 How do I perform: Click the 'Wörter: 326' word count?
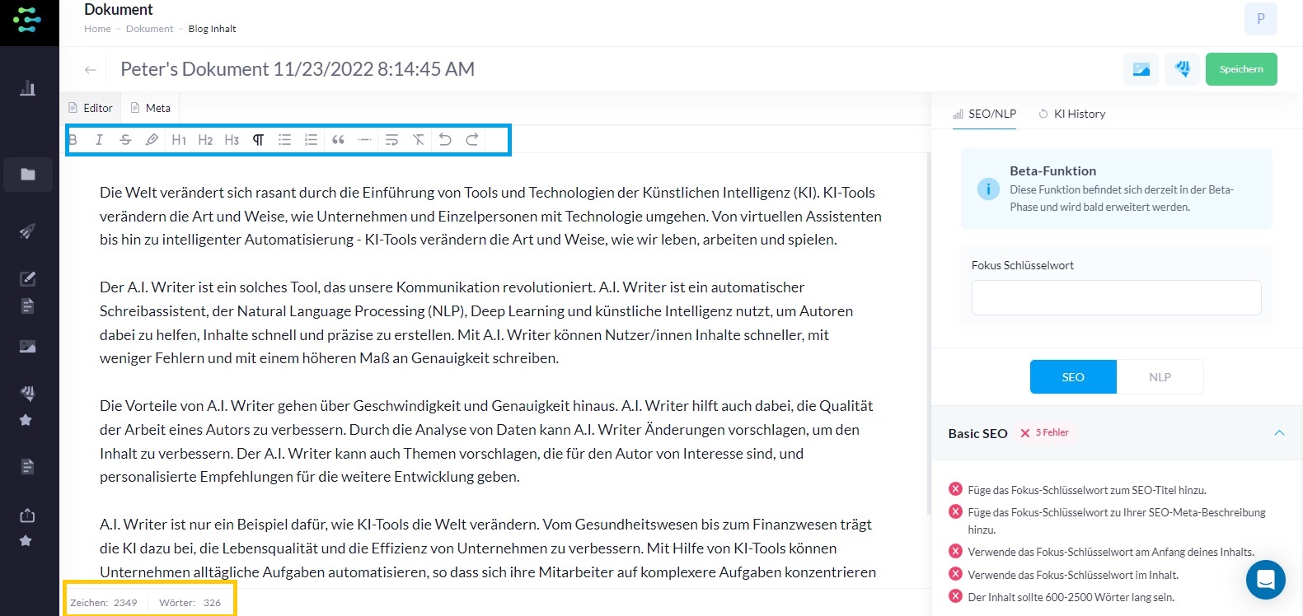(190, 603)
